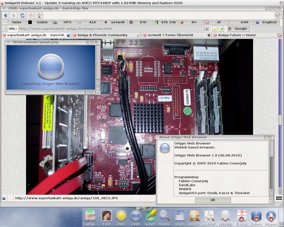The height and width of the screenshot is (227, 284).
Task: Open MultiView in the dock
Action: [165, 216]
